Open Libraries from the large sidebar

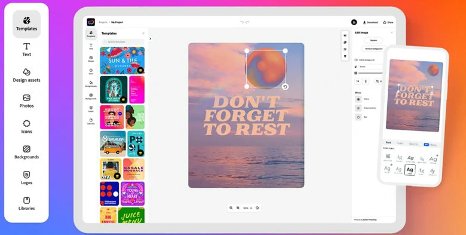point(26,203)
